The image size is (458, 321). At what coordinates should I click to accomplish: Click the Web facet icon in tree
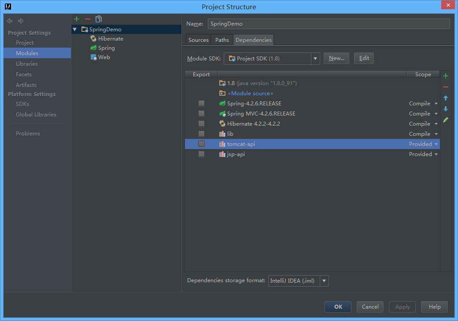pos(93,57)
